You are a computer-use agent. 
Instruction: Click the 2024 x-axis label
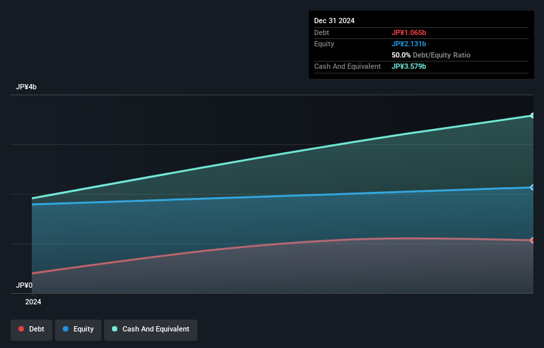[x=33, y=302]
